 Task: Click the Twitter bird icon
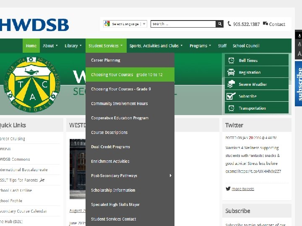coord(228,189)
